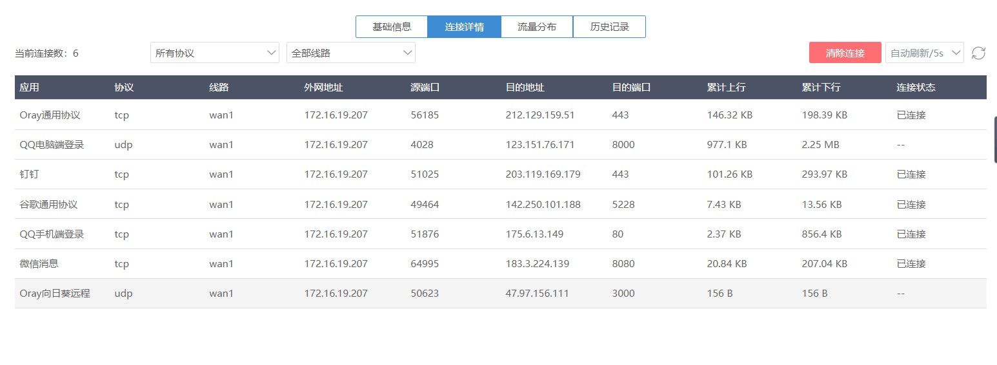Click the 应用 column header

pos(30,88)
